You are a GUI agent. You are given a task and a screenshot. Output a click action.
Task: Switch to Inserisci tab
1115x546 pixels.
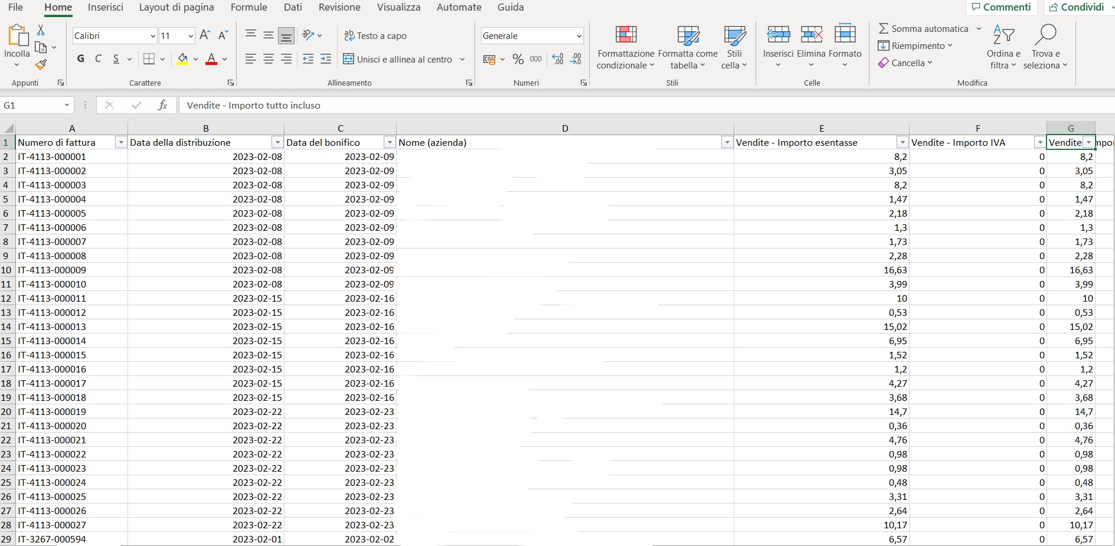pos(105,7)
